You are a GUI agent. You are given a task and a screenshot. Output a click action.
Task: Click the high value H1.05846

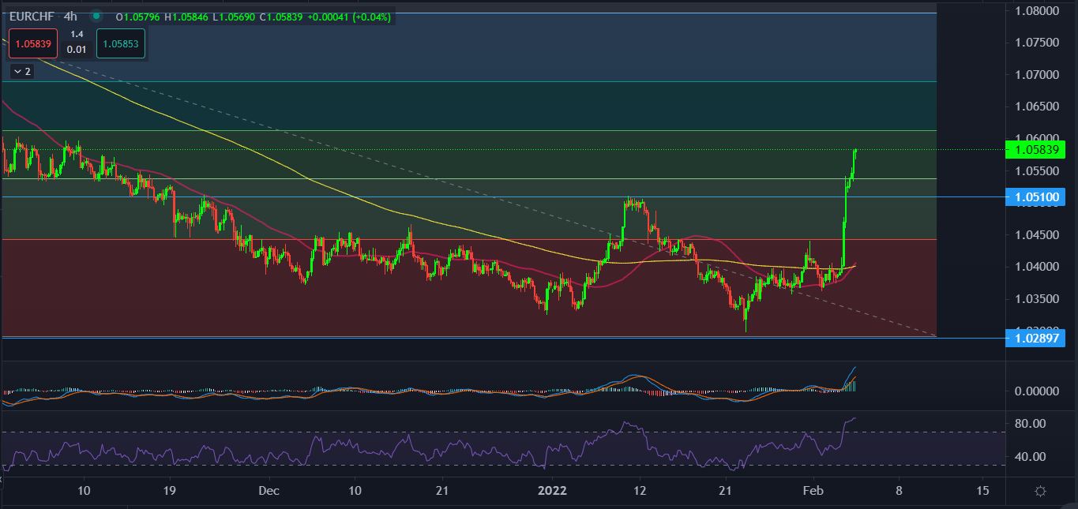click(185, 17)
